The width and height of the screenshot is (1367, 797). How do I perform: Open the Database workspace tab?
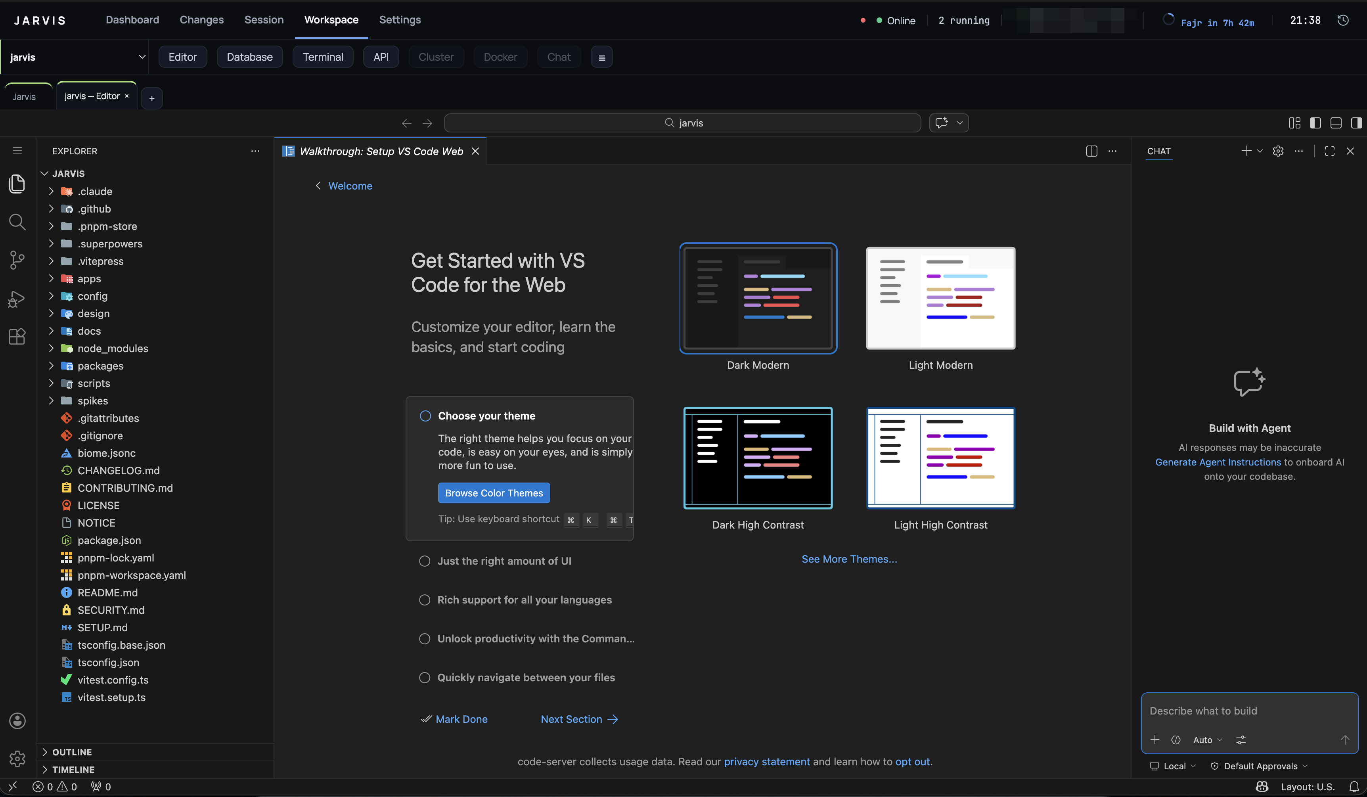click(x=249, y=57)
